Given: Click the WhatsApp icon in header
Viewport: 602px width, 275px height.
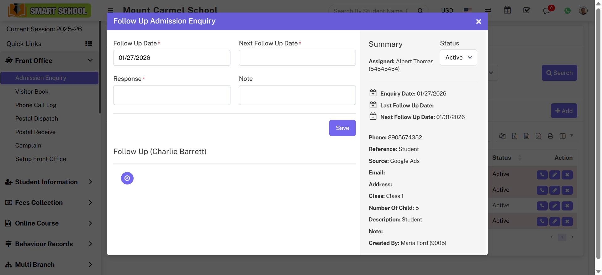Looking at the screenshot, I should click(567, 11).
